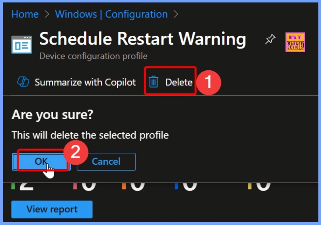Select the red status indicator bar

pos(75,186)
